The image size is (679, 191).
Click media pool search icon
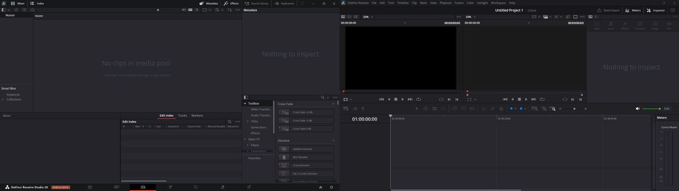click(x=217, y=10)
